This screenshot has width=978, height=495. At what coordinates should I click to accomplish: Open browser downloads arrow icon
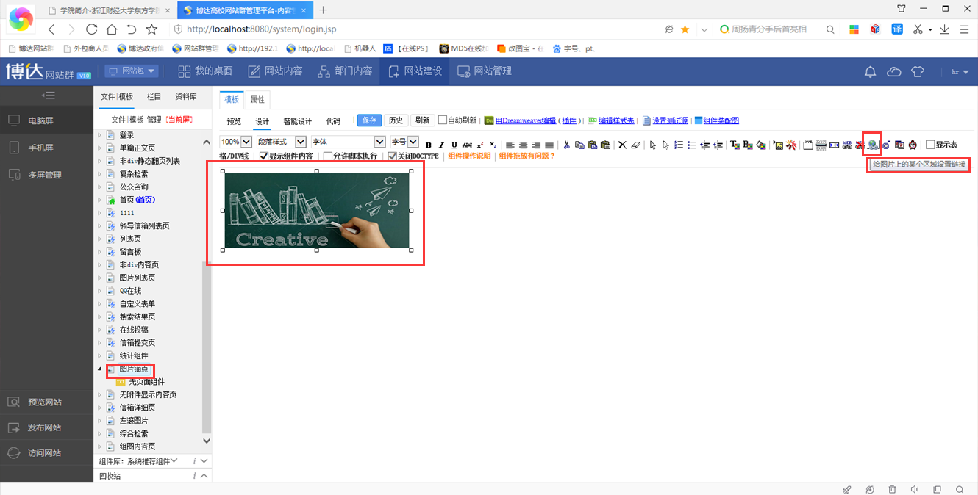pos(944,29)
